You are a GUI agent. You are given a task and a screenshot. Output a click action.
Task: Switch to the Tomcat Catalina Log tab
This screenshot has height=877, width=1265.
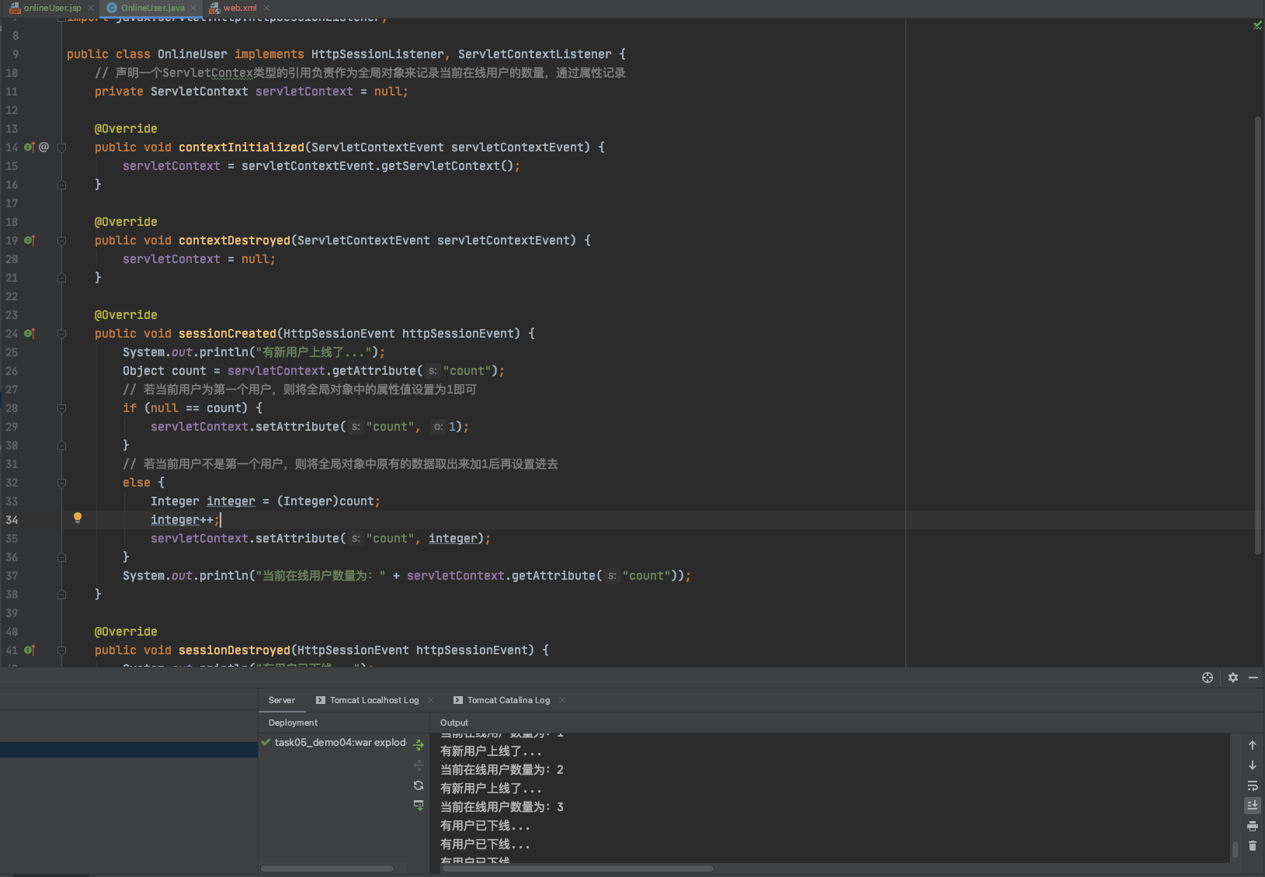[x=509, y=700]
